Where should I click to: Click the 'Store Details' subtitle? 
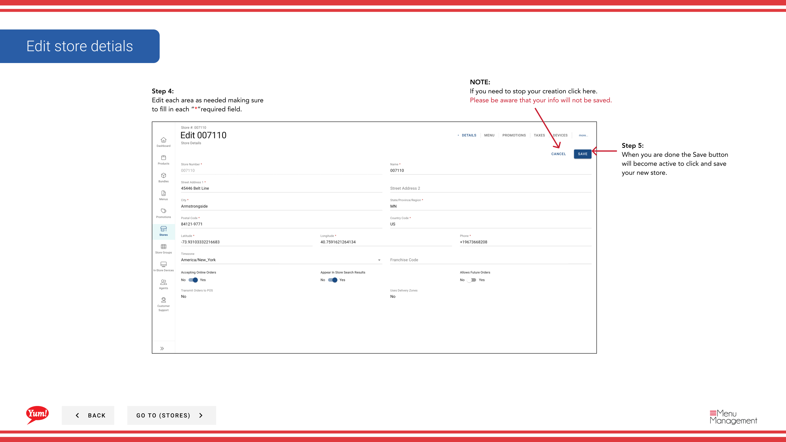191,143
